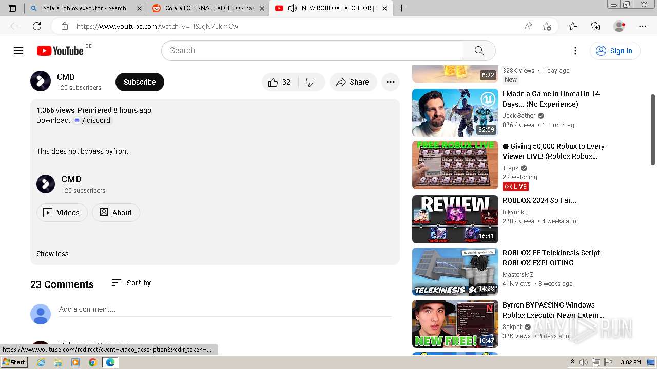Open YouTube settings three-dot menu

click(575, 50)
